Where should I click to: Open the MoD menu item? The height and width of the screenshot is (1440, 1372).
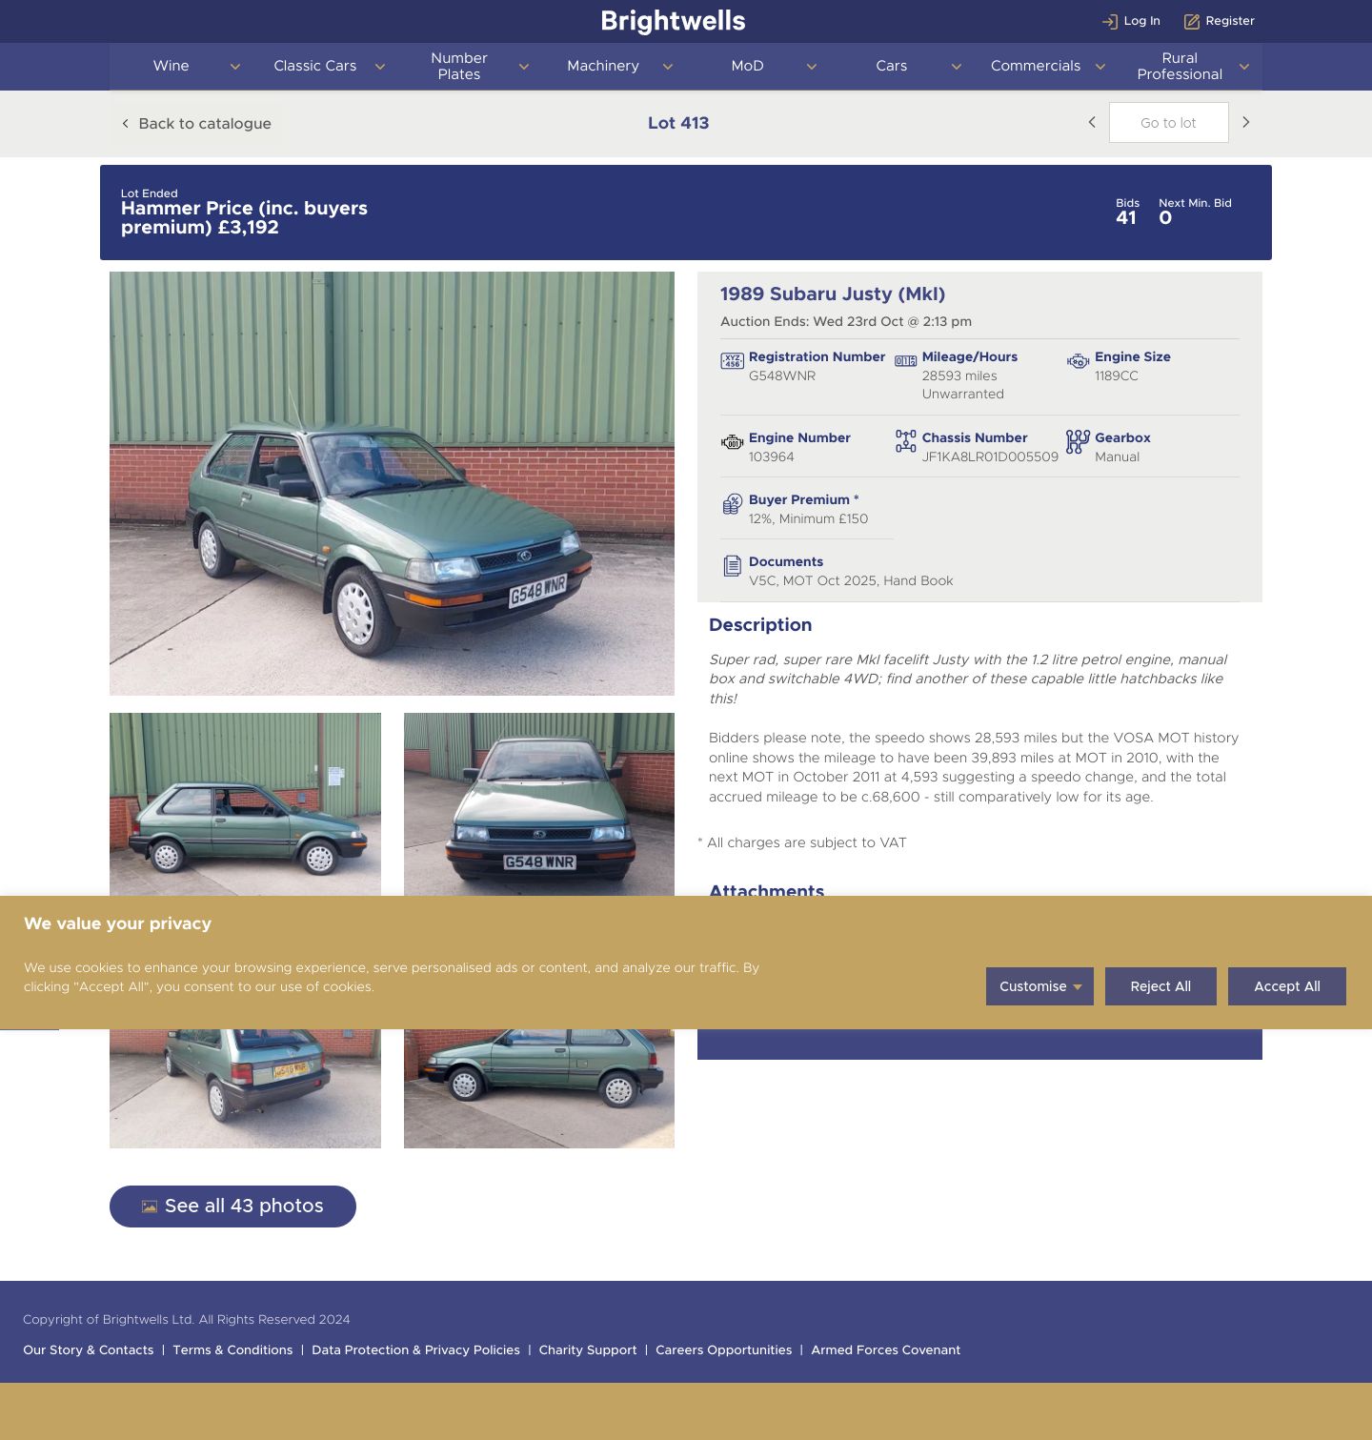click(747, 66)
